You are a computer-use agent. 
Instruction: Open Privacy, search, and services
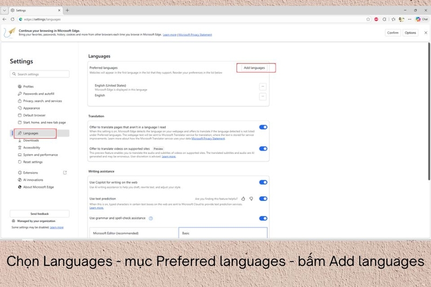[x=43, y=101]
